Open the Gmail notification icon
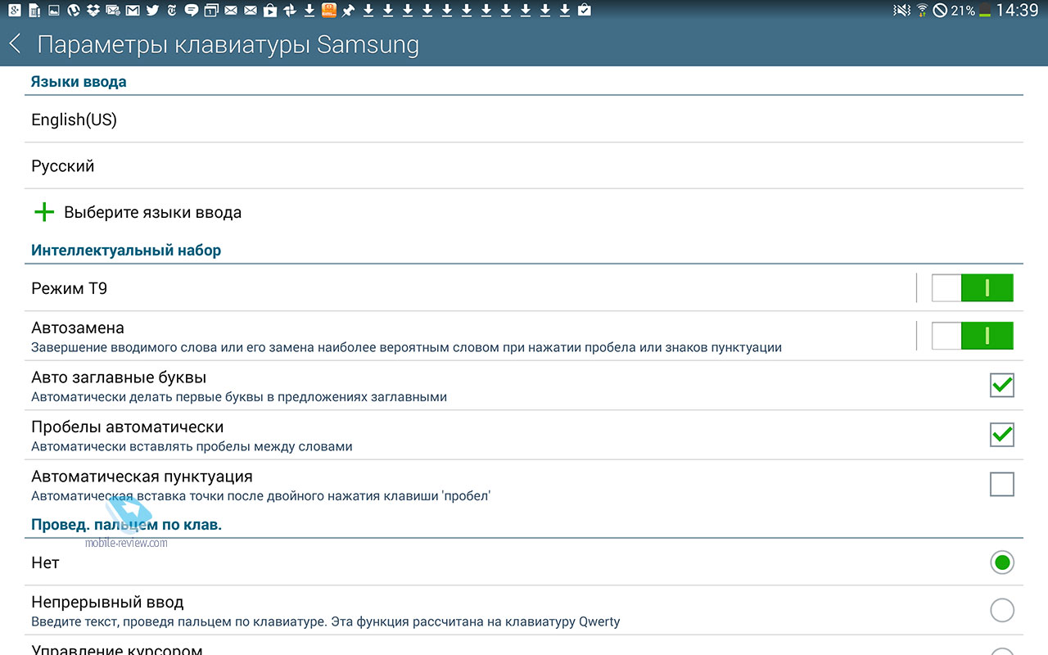The width and height of the screenshot is (1048, 655). pos(132,11)
